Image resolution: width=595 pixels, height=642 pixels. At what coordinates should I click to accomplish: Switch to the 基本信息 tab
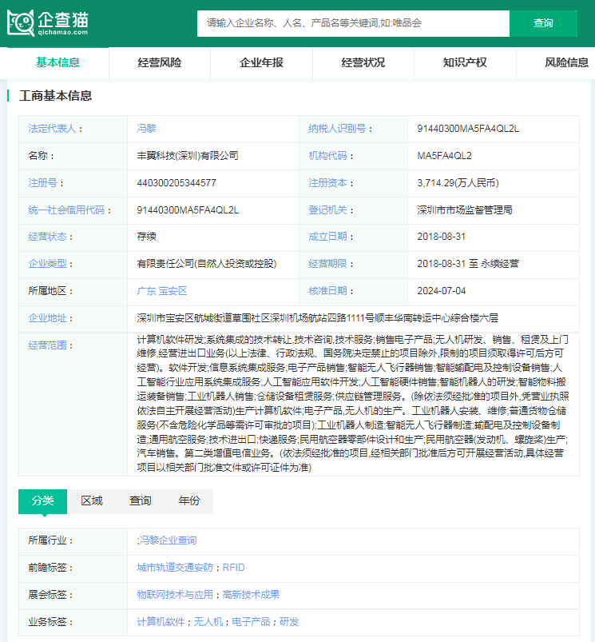pyautogui.click(x=58, y=62)
